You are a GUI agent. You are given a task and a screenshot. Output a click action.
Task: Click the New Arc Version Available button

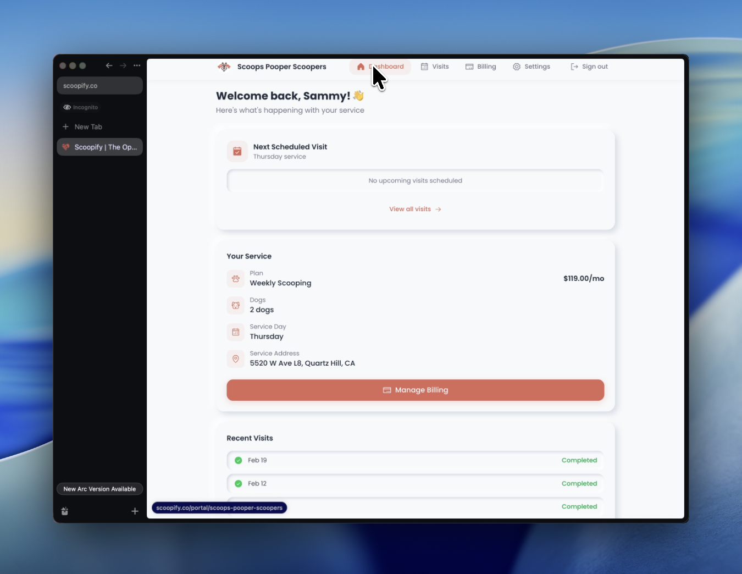99,489
